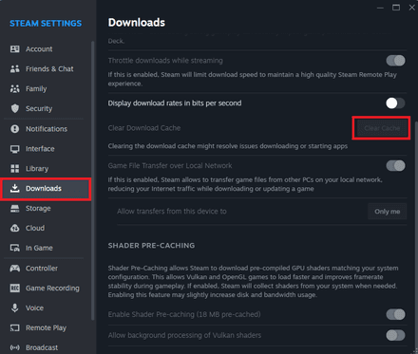Click the In Game overlay icon
This screenshot has height=354, width=418.
[x=15, y=248]
